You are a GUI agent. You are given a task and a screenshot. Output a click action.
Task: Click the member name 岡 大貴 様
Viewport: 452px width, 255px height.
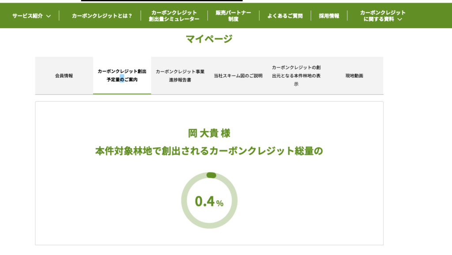(x=209, y=133)
